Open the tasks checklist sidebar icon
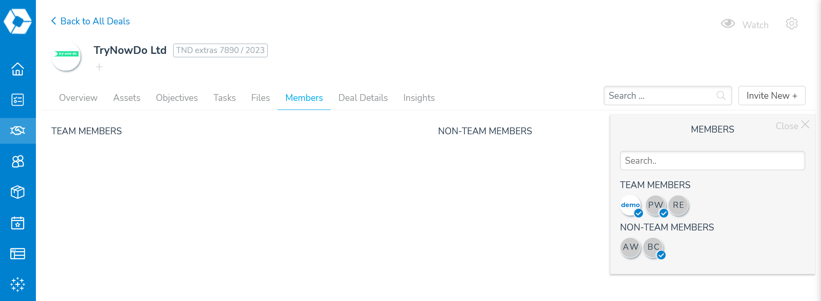 (18, 100)
